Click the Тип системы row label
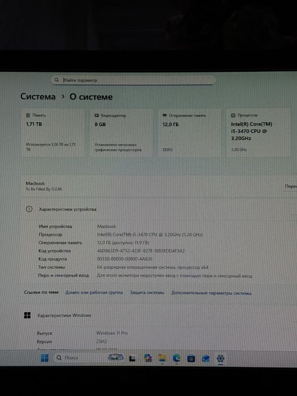 (51, 267)
